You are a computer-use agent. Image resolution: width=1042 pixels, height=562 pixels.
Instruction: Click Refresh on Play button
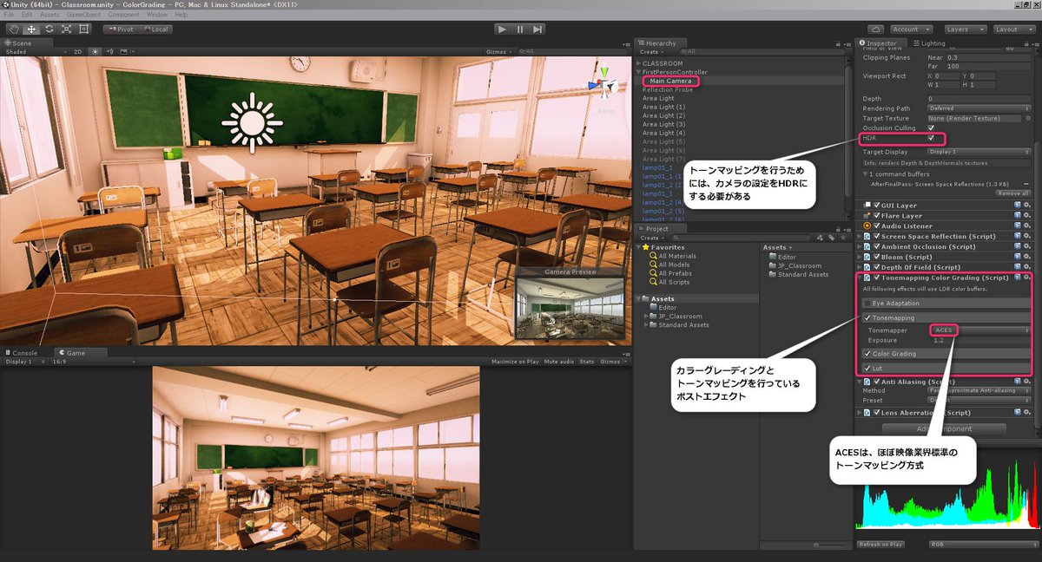click(880, 544)
